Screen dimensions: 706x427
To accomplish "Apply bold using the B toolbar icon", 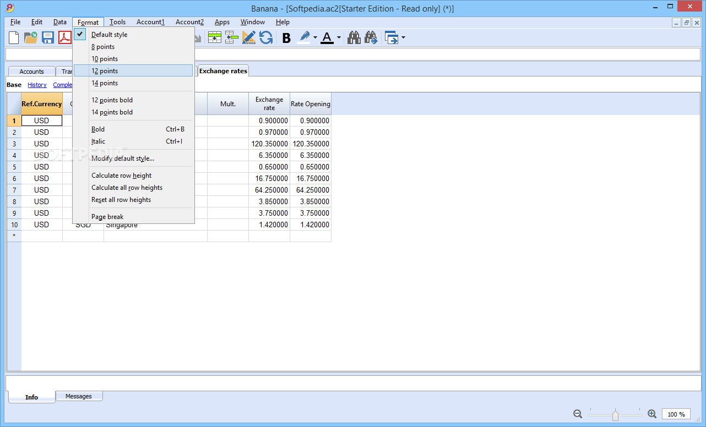I will (286, 38).
